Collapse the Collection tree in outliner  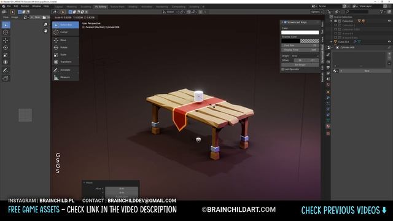coord(332,21)
